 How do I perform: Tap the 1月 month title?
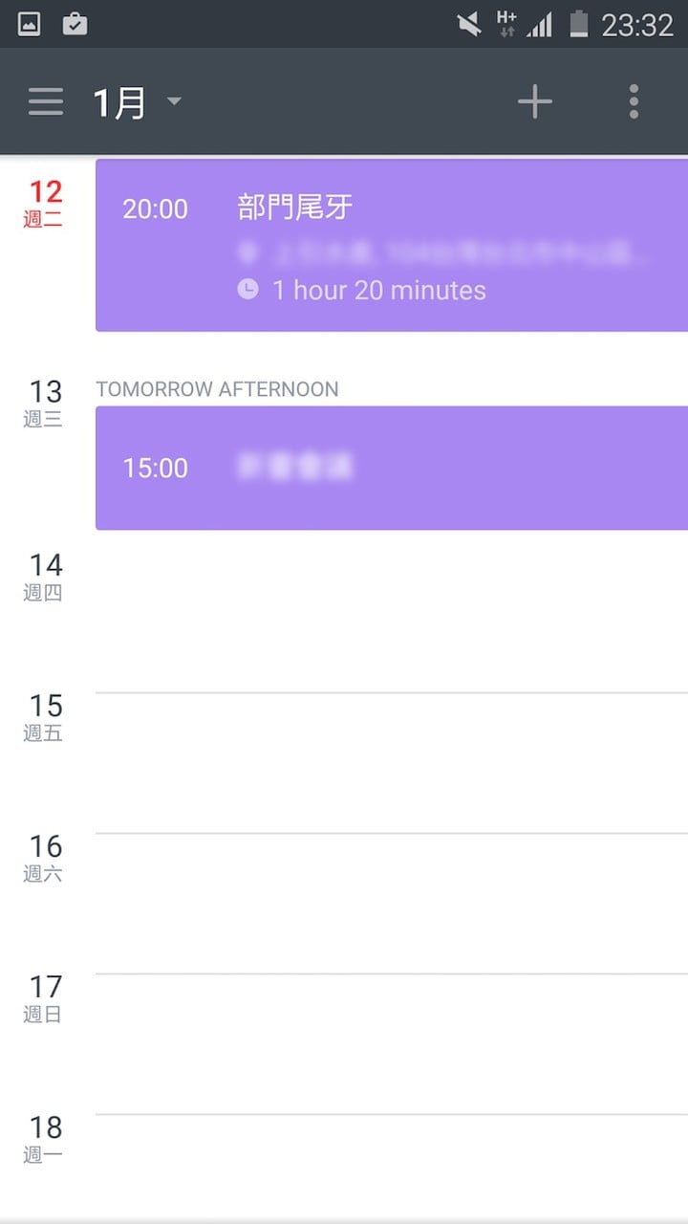tap(119, 102)
